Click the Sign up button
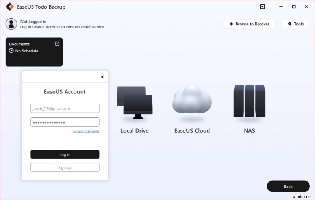The height and width of the screenshot is (200, 315). tap(65, 167)
